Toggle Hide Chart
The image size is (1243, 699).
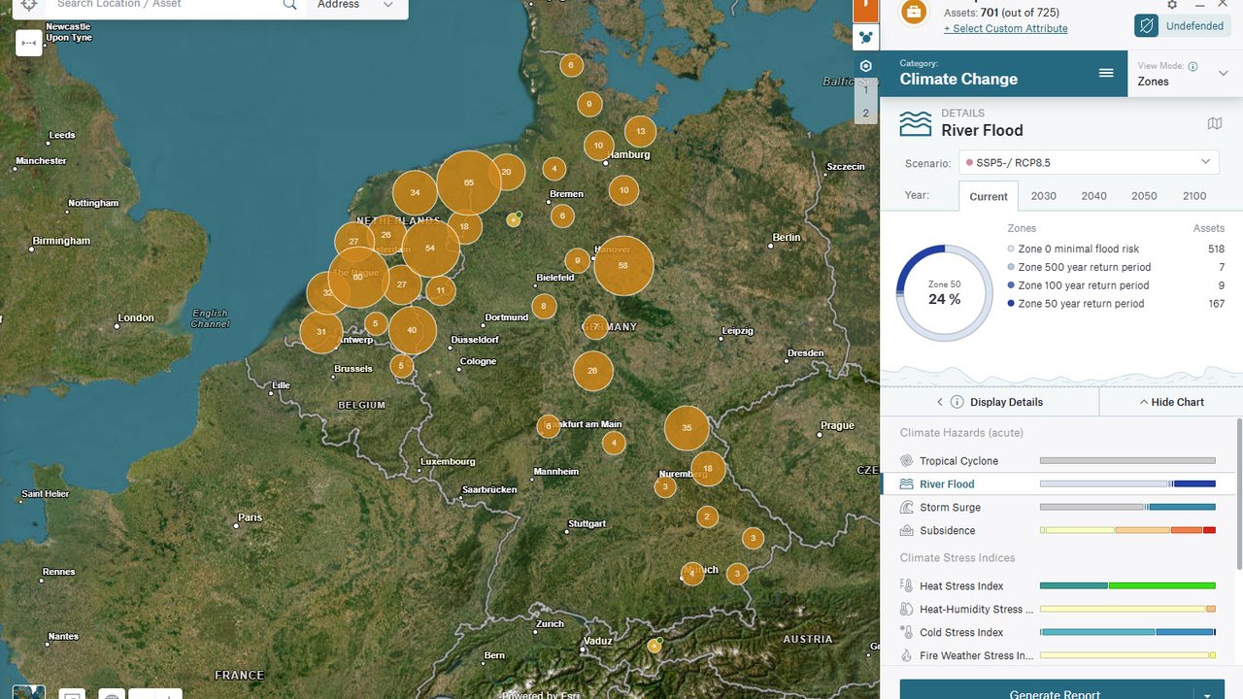coord(1170,402)
